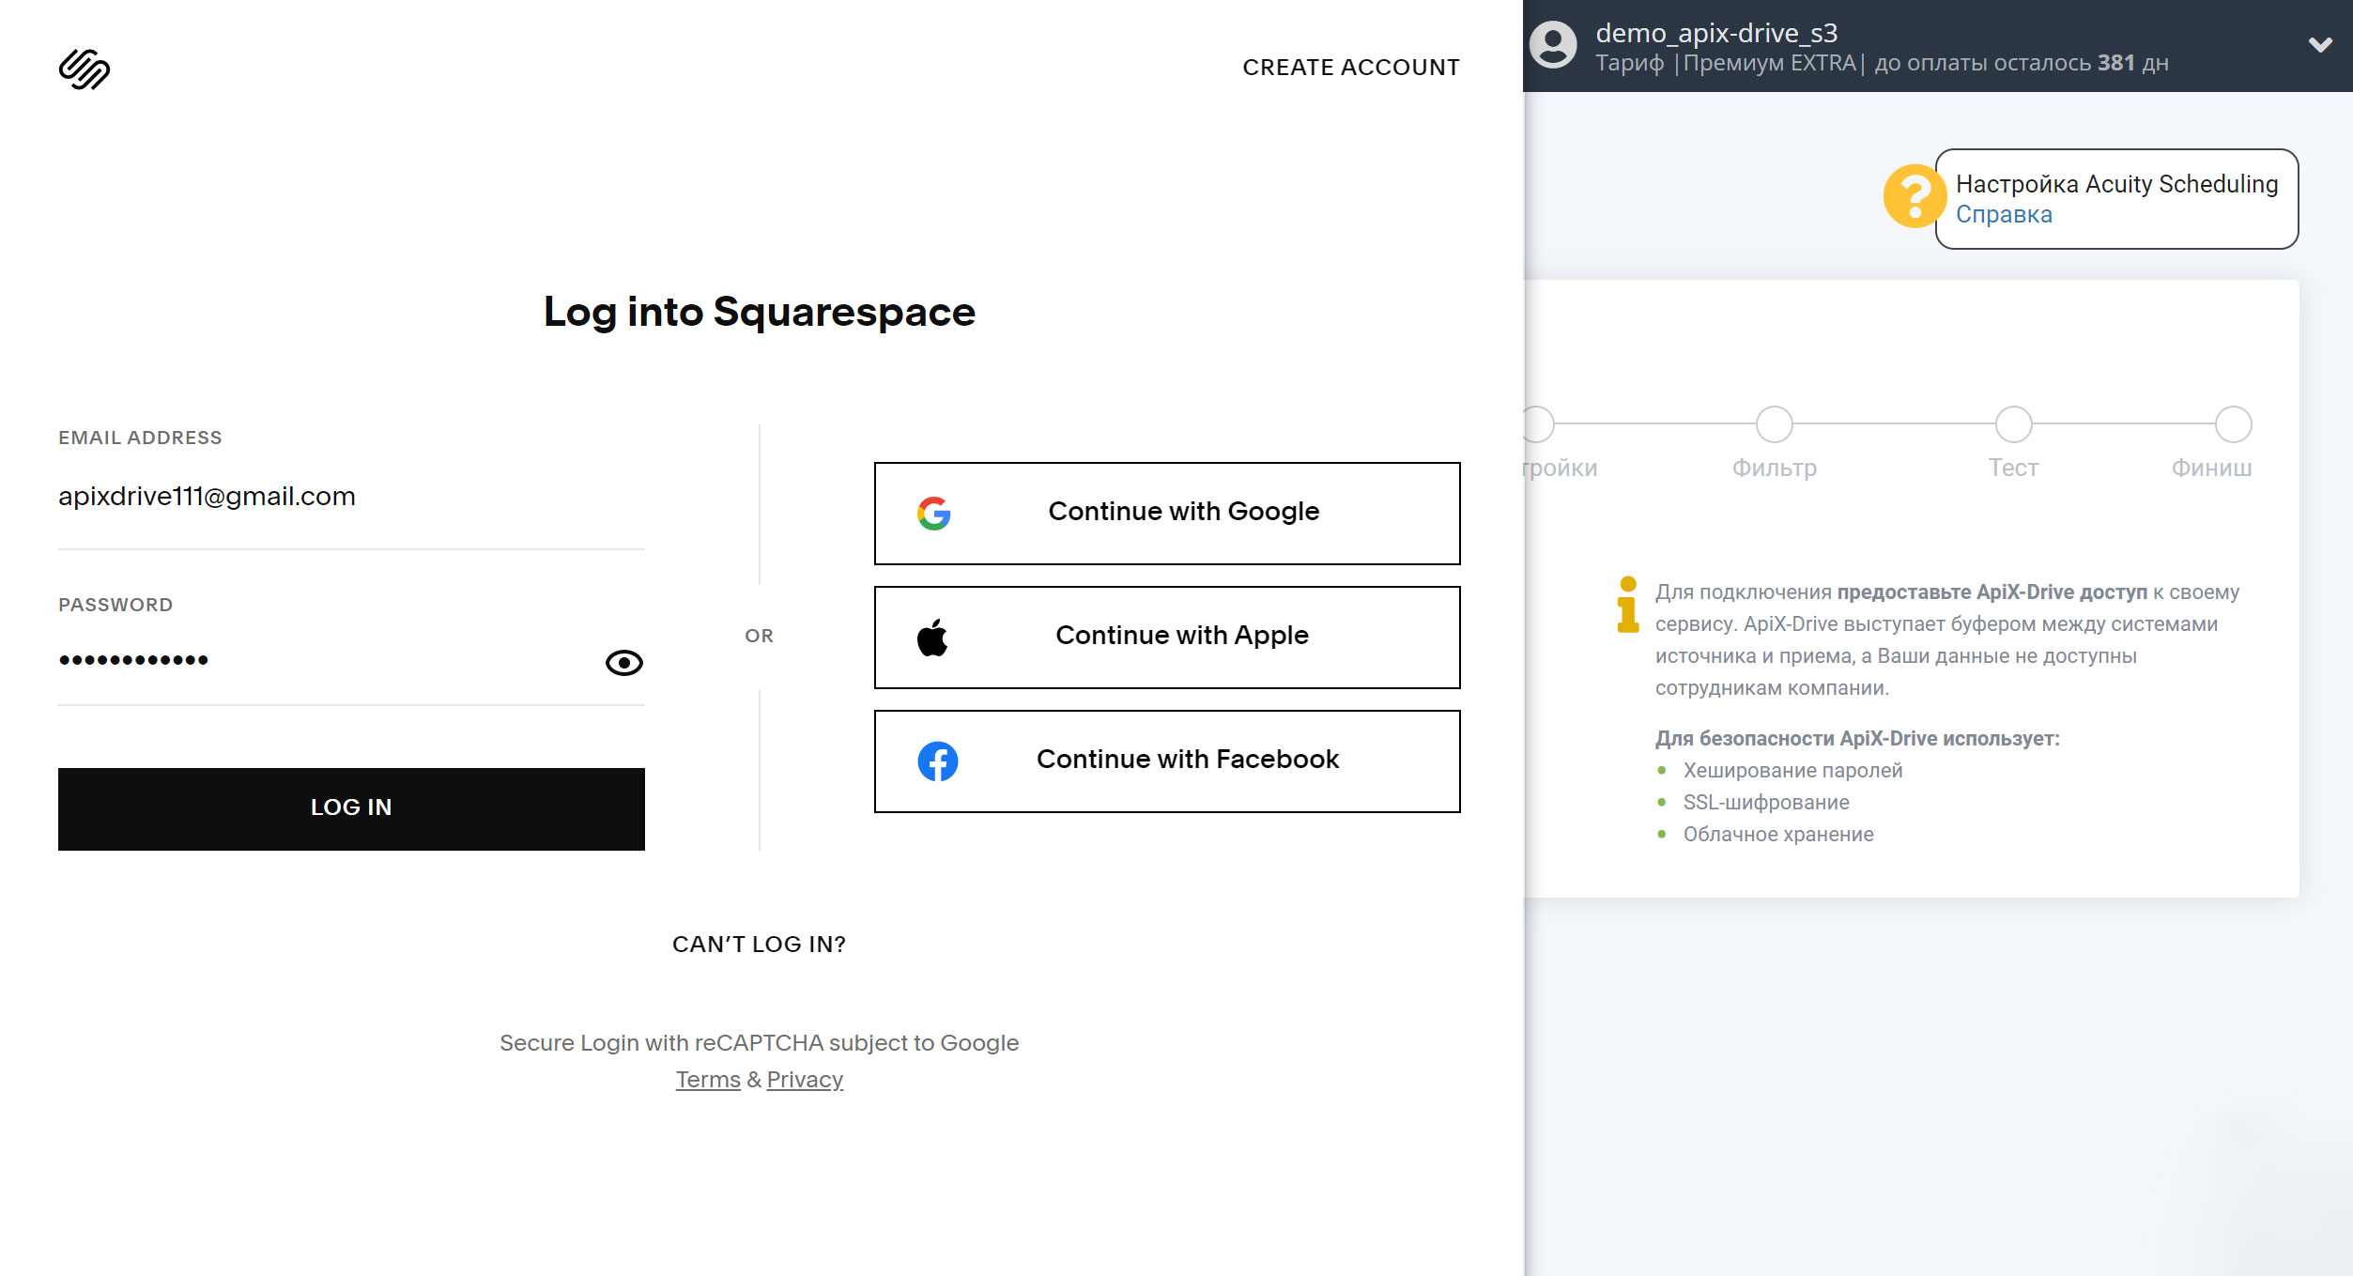Screen dimensions: 2353x1276
Task: Click the demo_apix-drive_s3 account name
Action: (x=1716, y=33)
